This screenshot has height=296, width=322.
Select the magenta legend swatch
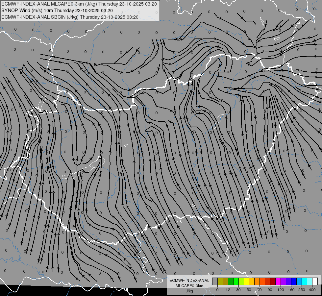[x=278, y=281]
